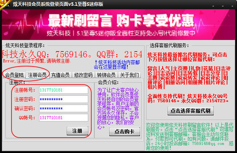Click the QQ帐号 input field
The width and height of the screenshot is (237, 153).
pyautogui.click(x=64, y=118)
